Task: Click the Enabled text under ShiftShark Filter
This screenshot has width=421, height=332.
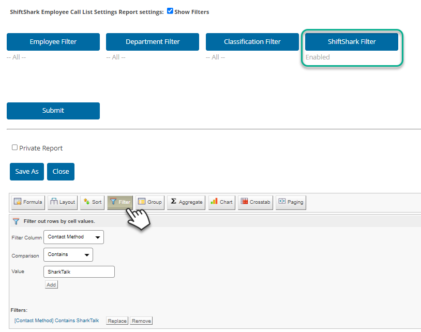Action: tap(318, 57)
